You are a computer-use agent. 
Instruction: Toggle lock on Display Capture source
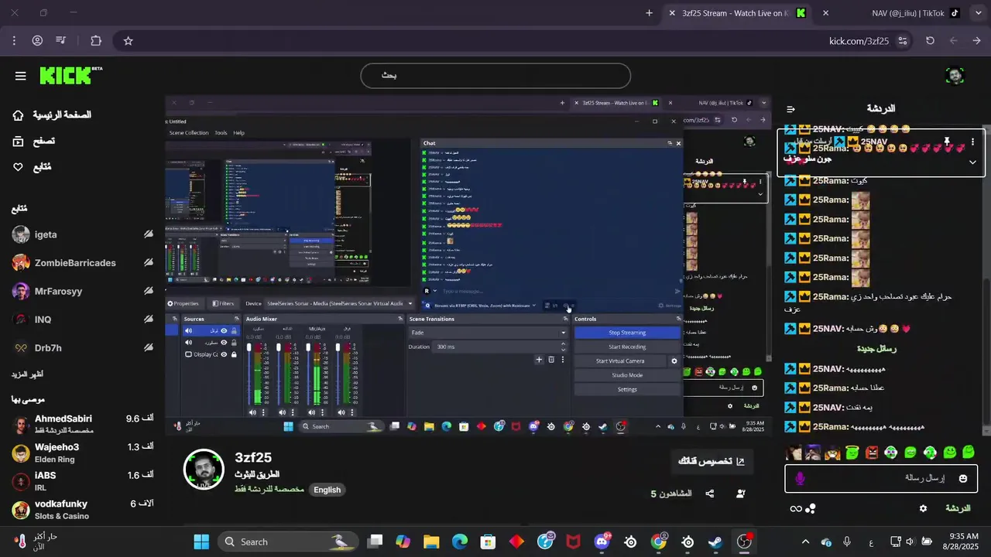click(234, 354)
